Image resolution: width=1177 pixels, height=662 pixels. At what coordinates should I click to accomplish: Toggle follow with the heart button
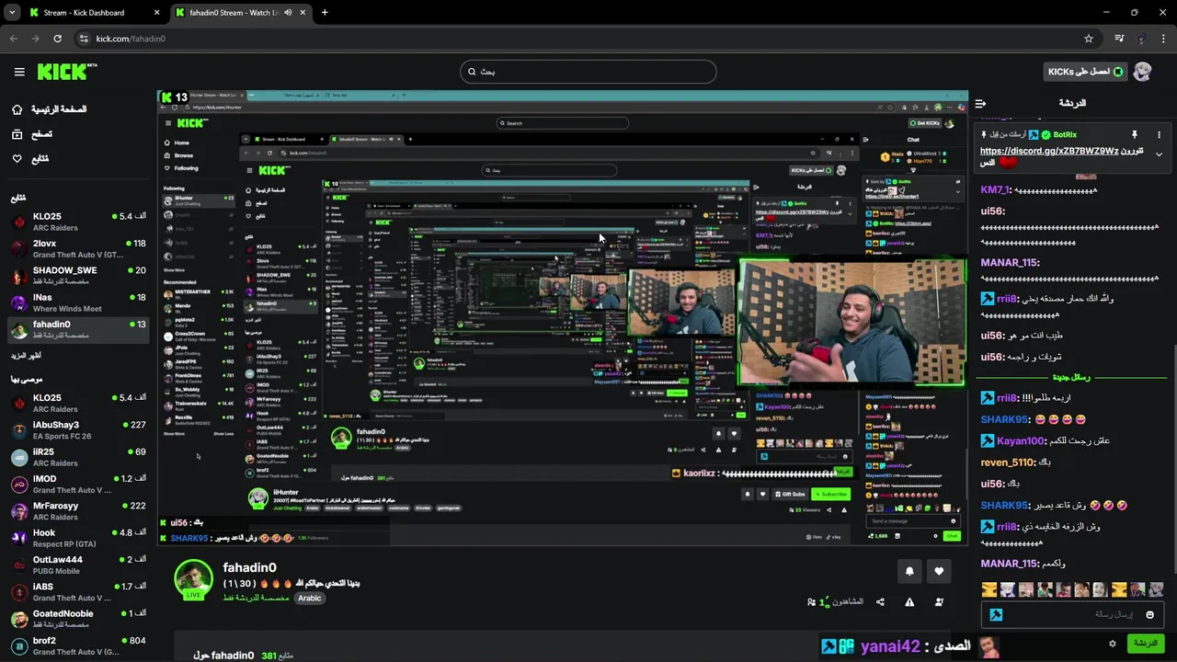939,571
